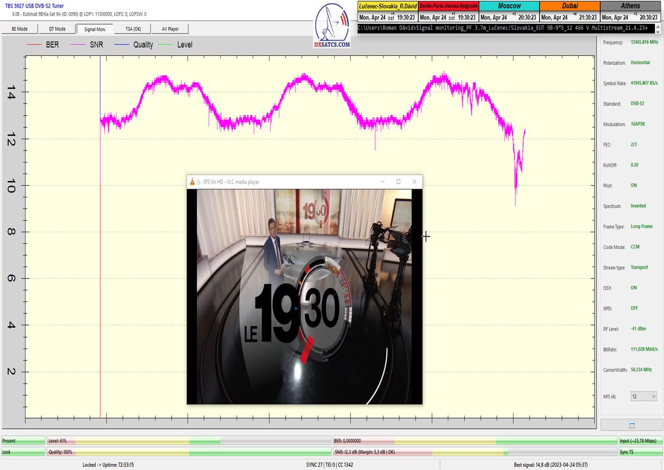Close the RTS Un HD VLC window
664x470 pixels.
coord(414,181)
